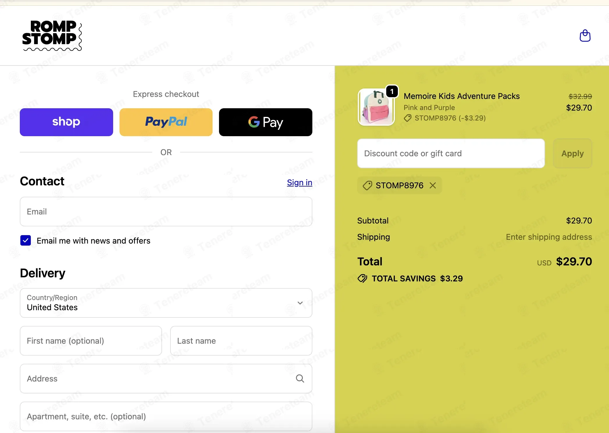The height and width of the screenshot is (433, 609).
Task: Focus the First name (optional) field
Action: 91,341
